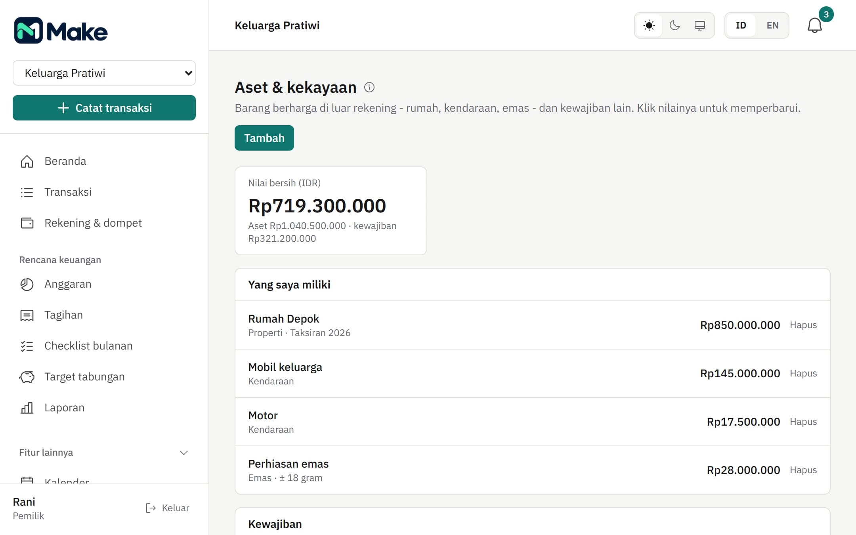Open Checklist bulanan

pos(104,346)
